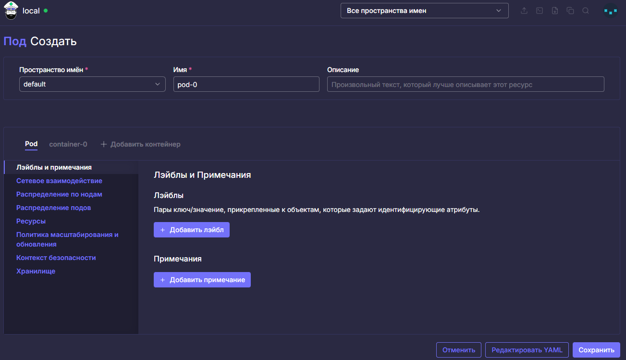Screen dimensions: 626x360
Task: Click the Имя field with pod-0
Action: pyautogui.click(x=246, y=84)
